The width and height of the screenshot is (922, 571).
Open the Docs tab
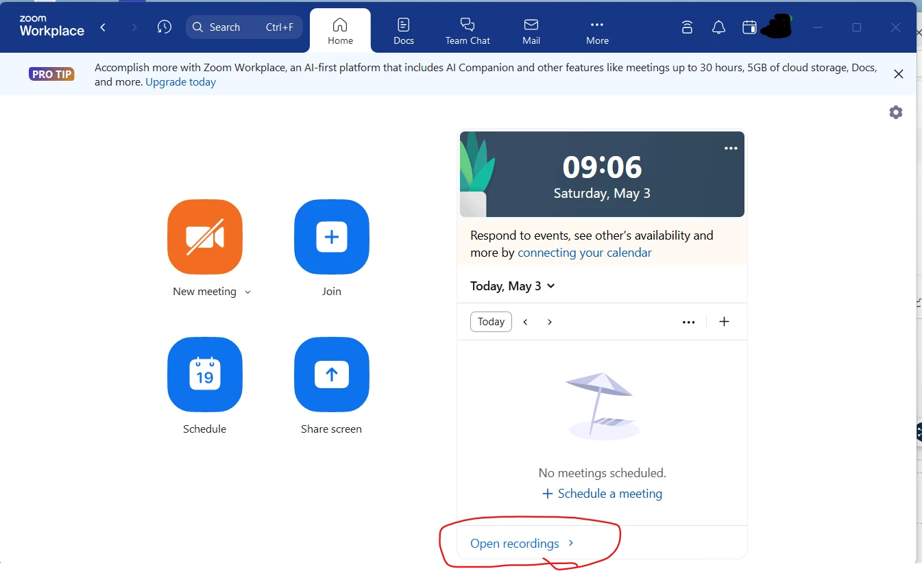pos(404,31)
